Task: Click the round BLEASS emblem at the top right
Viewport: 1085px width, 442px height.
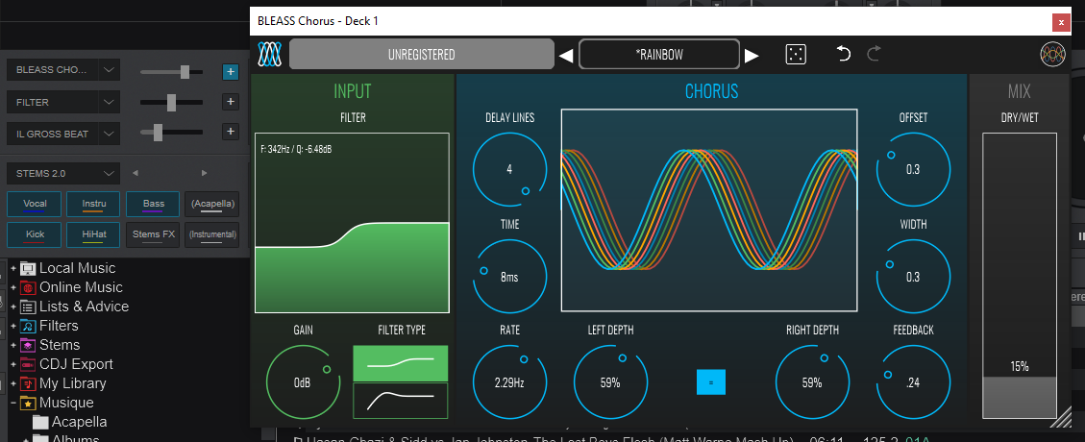Action: pyautogui.click(x=1051, y=55)
